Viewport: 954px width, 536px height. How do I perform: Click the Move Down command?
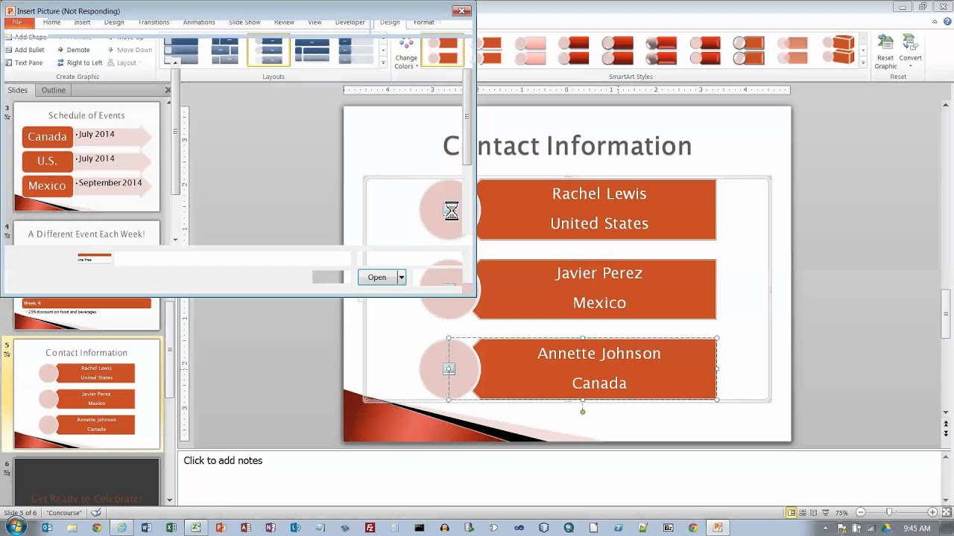click(130, 50)
